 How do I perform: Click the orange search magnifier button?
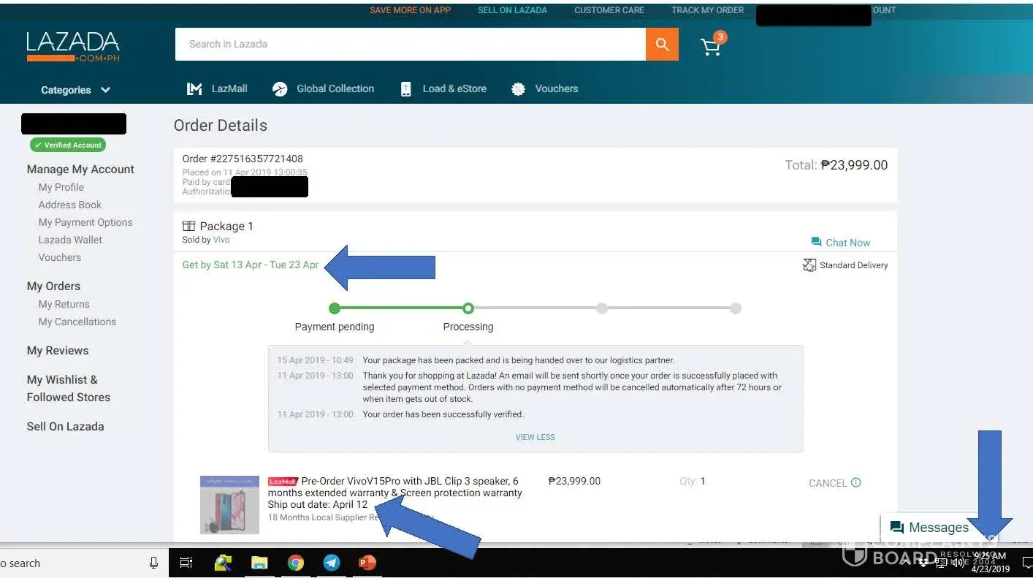tap(662, 44)
